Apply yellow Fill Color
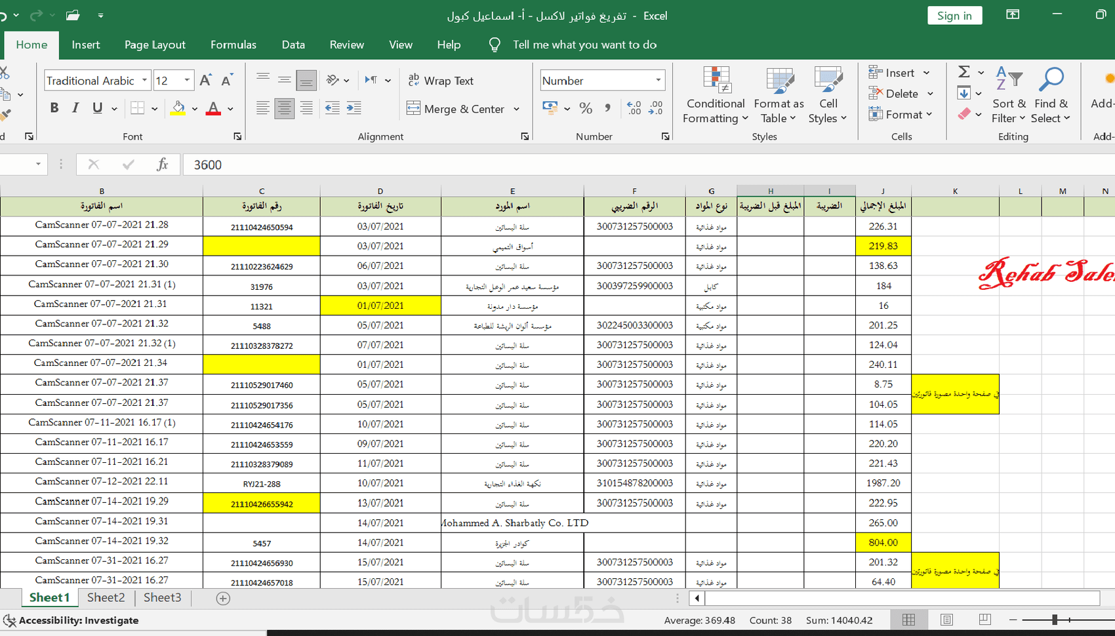This screenshot has width=1115, height=636. pos(178,108)
